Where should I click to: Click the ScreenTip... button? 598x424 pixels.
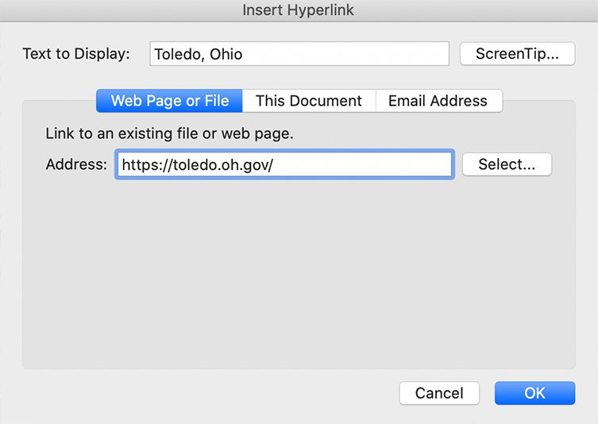click(517, 54)
